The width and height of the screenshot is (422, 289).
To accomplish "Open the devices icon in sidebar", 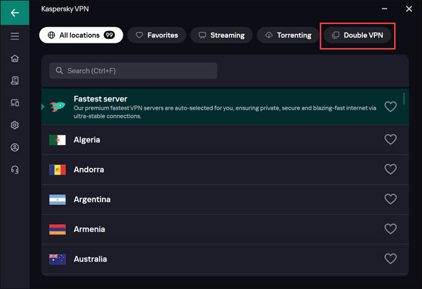I will coord(14,103).
